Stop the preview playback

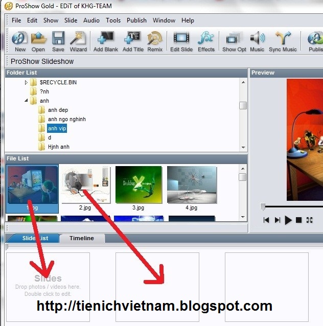pos(298,220)
